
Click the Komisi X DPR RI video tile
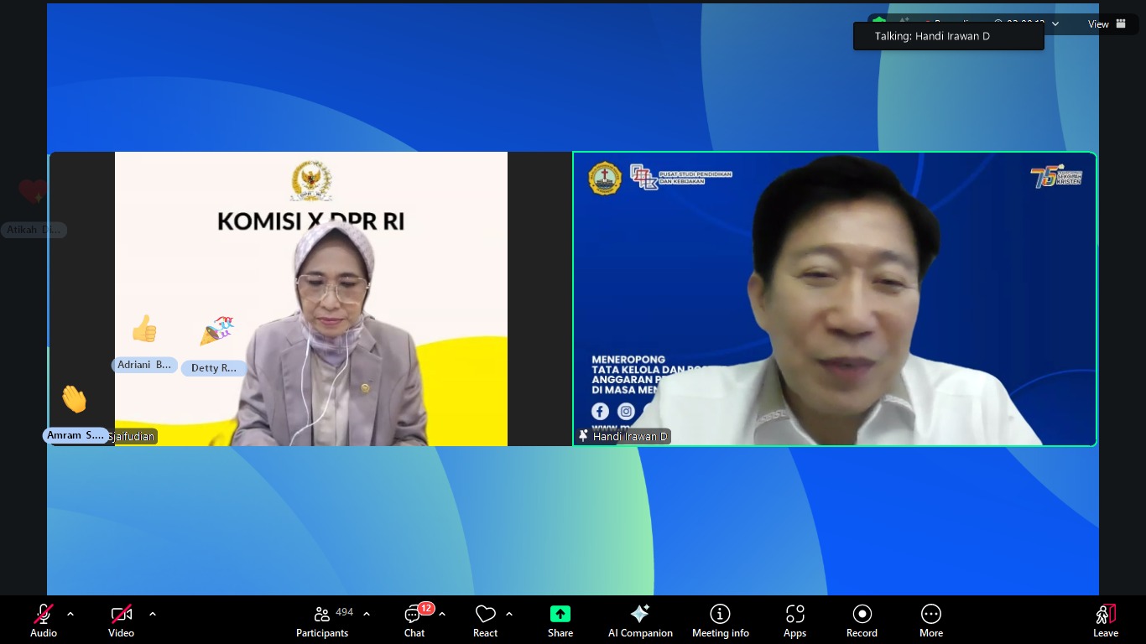[310, 299]
